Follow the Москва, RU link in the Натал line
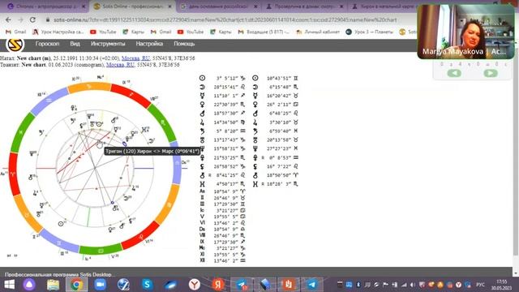This screenshot has width=519, height=292. 135,58
